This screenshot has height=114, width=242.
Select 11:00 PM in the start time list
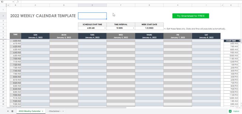pyautogui.click(x=231, y=95)
